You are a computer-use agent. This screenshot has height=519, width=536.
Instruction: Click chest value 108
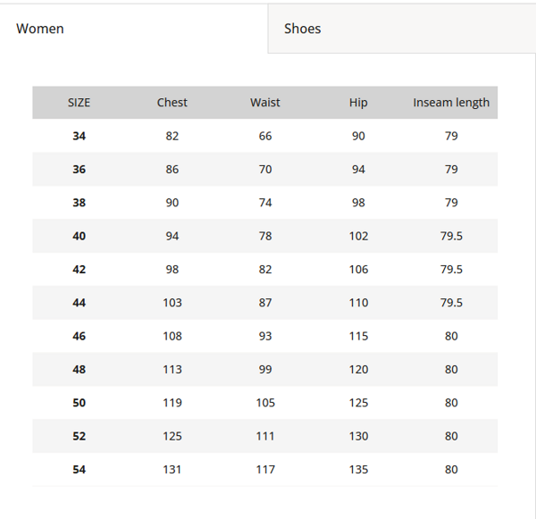[x=172, y=336]
